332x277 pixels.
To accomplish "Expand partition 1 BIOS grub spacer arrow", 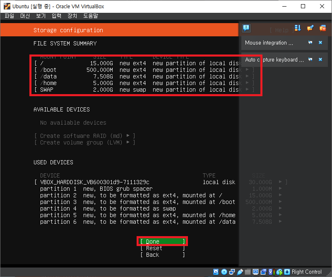I will (280, 188).
